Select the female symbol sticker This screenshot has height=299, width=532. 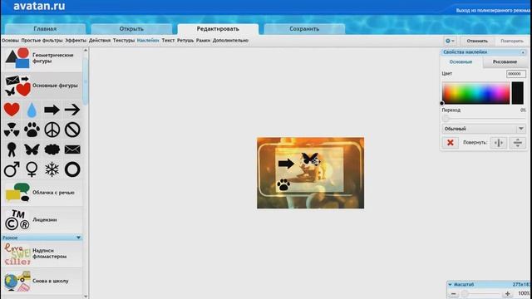click(32, 169)
